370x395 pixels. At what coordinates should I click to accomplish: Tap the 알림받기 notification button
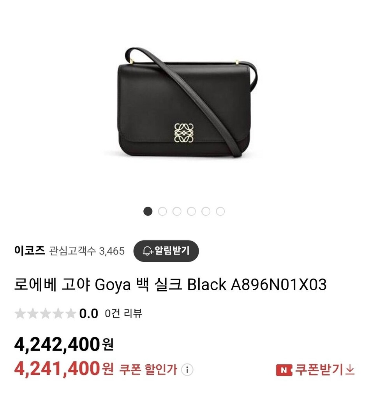tap(166, 251)
